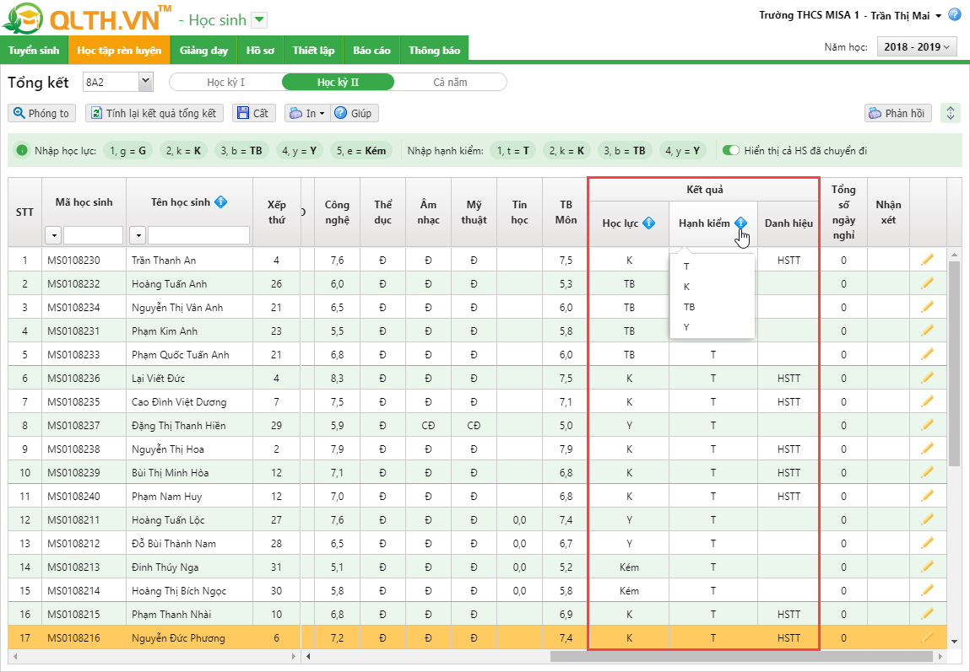Click the QLTH.VN graduation cap logo
The image size is (970, 672).
coord(24,19)
